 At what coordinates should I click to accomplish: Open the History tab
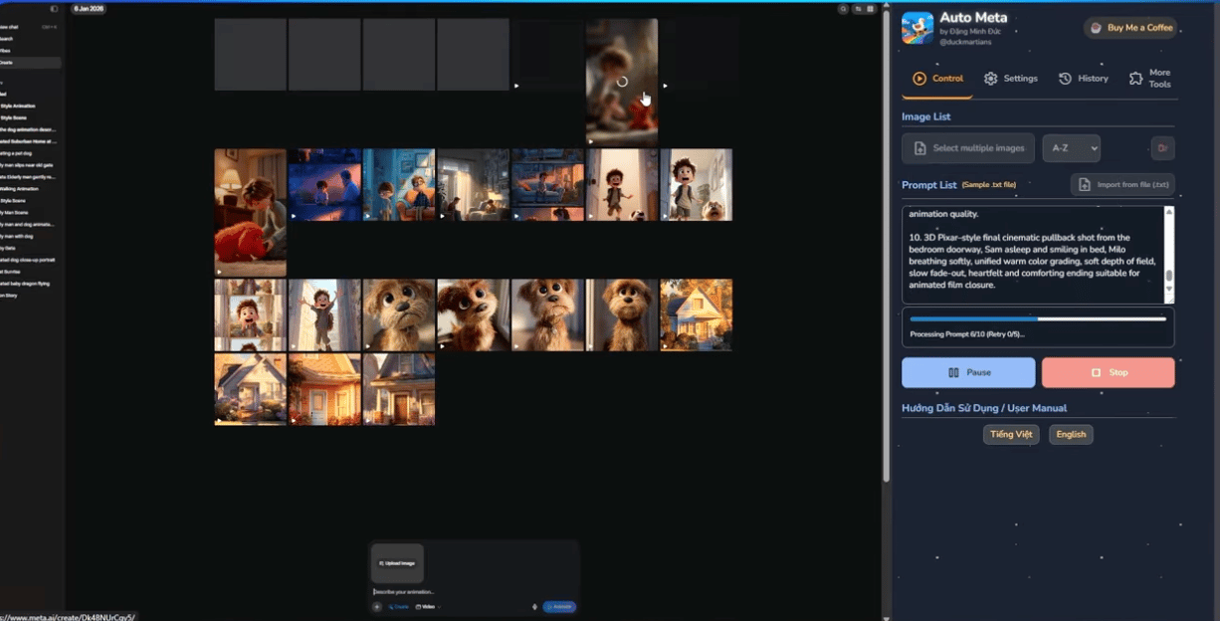1083,79
